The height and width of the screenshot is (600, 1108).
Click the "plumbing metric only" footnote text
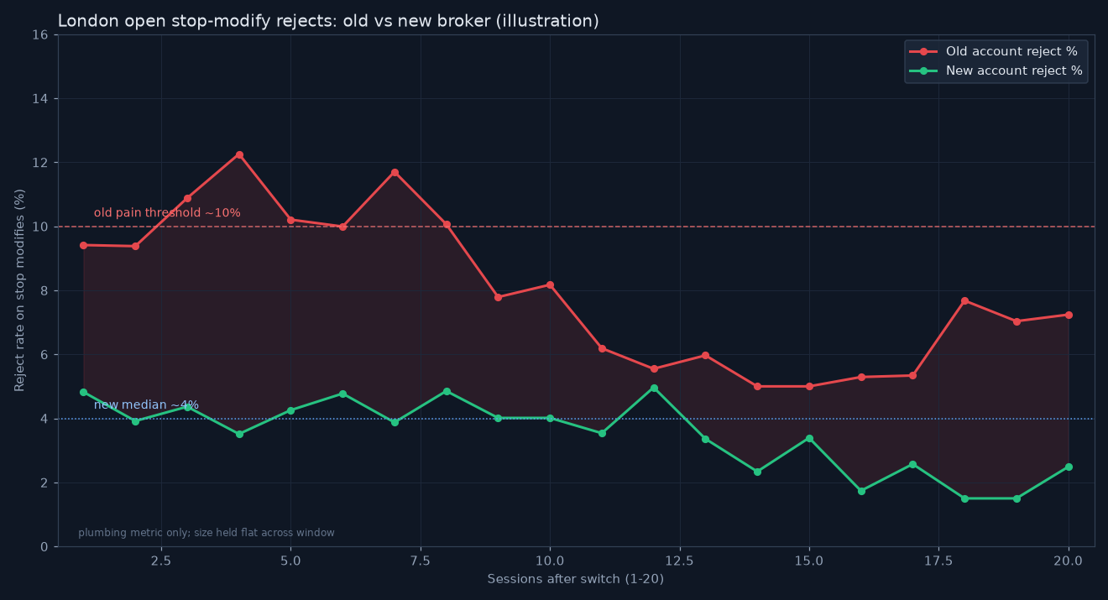(206, 533)
